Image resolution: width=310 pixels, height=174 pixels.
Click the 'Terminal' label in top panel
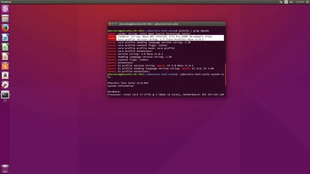(6, 2)
